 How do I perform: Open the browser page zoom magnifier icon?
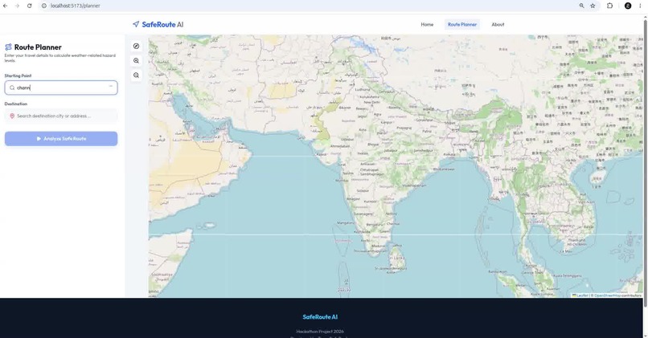[581, 6]
